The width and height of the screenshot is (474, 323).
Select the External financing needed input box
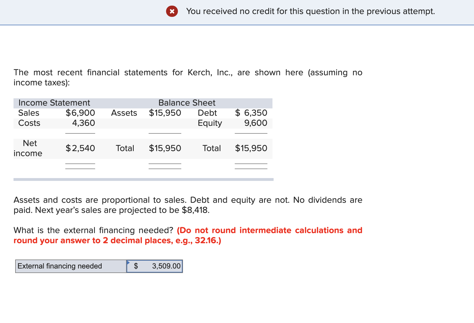[x=154, y=266]
